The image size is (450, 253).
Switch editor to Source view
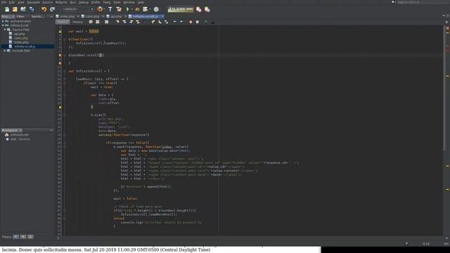[x=63, y=22]
